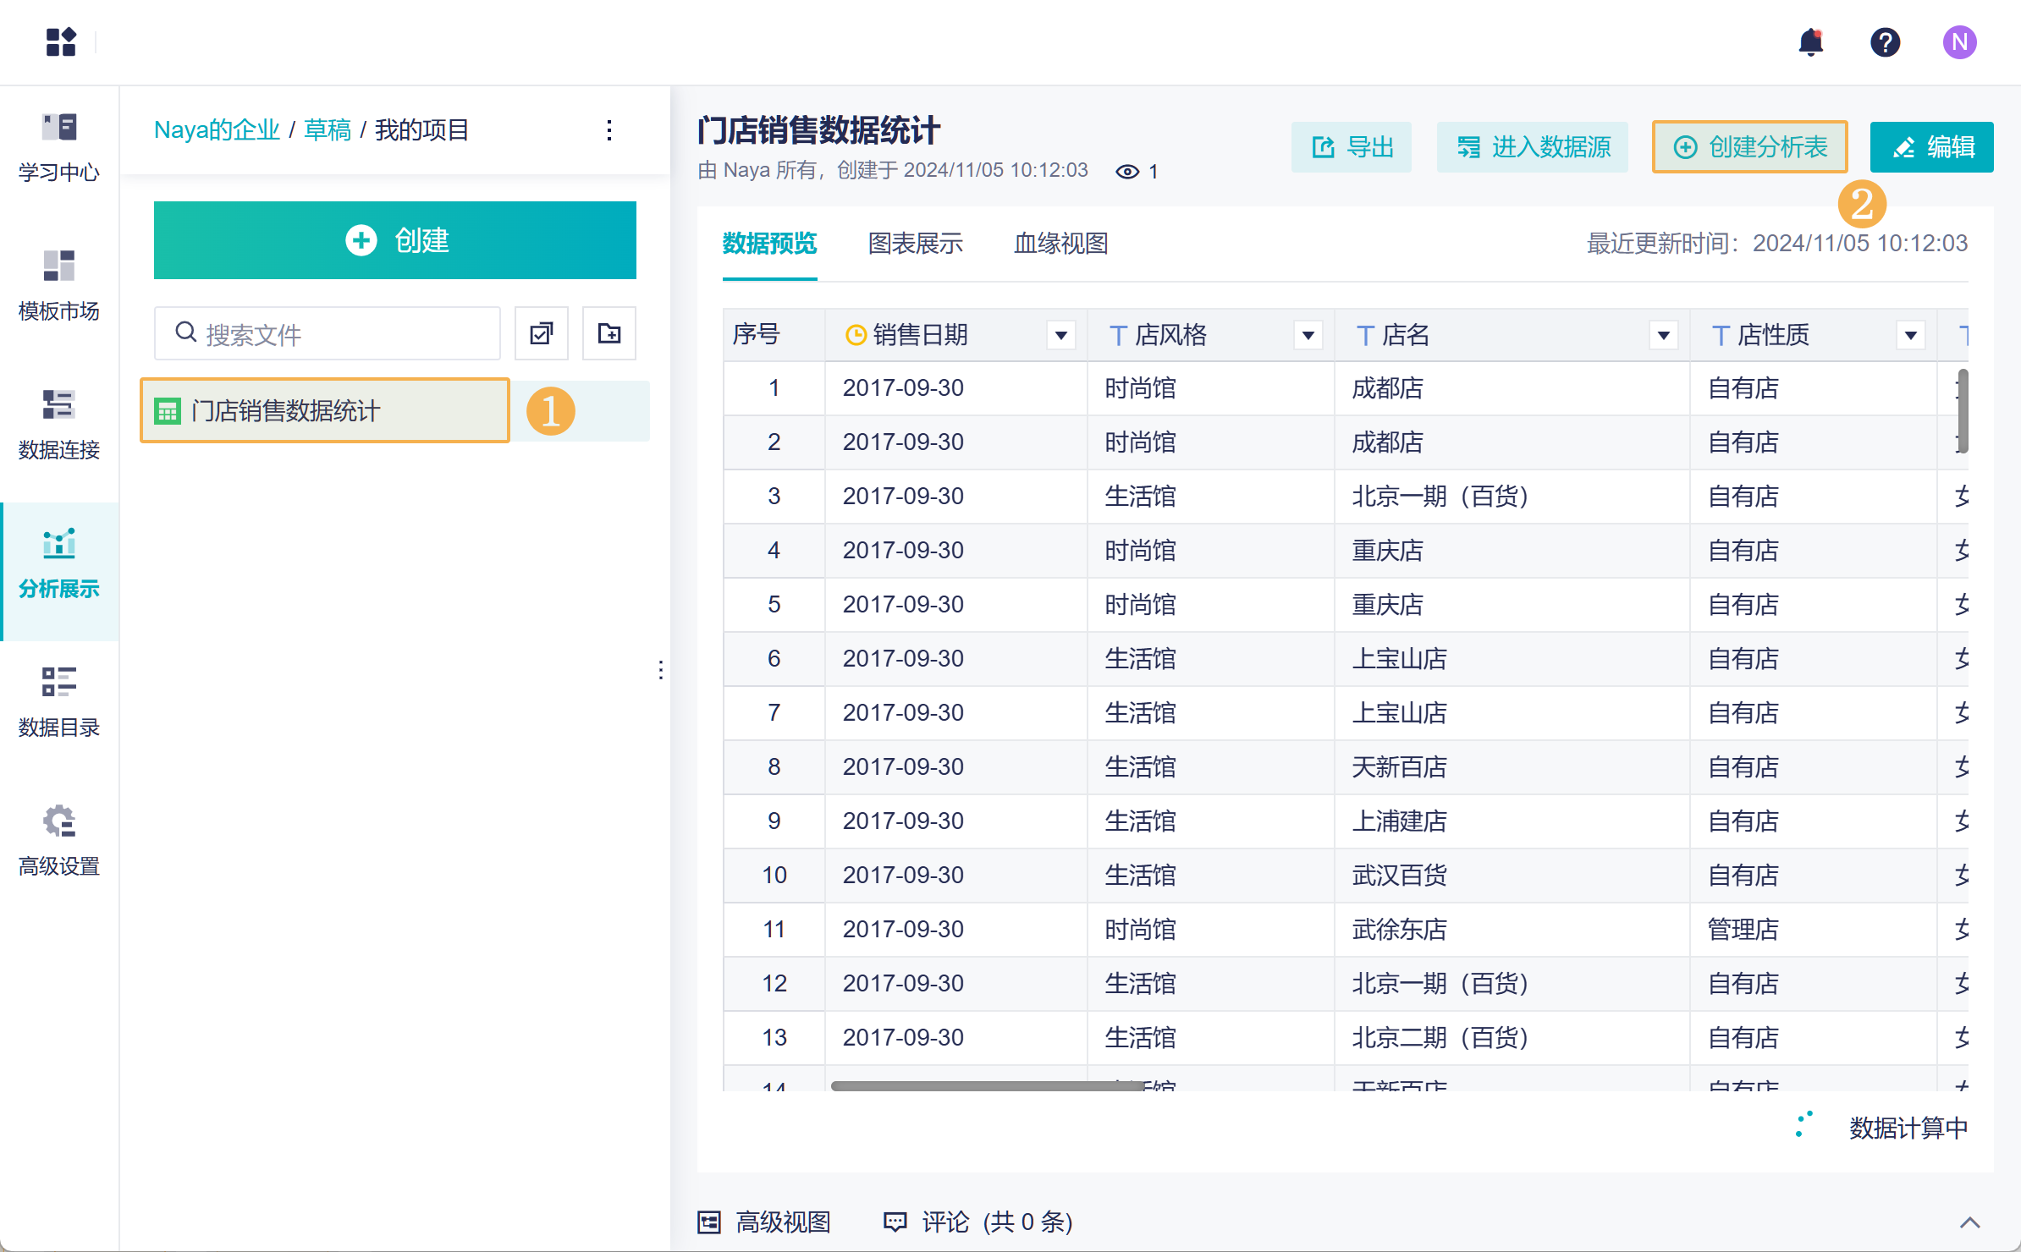The image size is (2021, 1252).
Task: Open 店风格 column dropdown arrow
Action: tap(1308, 335)
